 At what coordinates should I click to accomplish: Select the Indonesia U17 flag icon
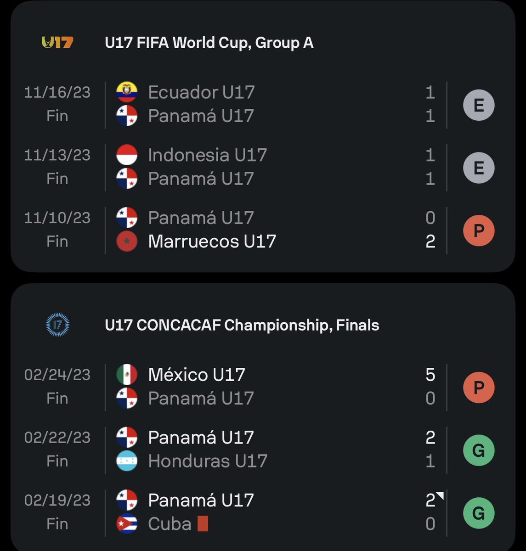tap(127, 155)
